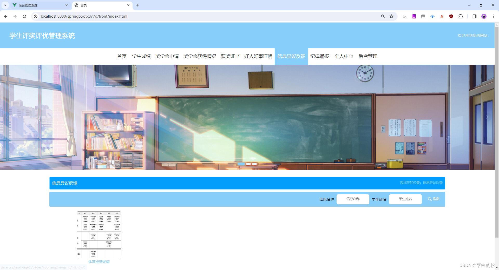Click the orange extension icon

click(442, 16)
